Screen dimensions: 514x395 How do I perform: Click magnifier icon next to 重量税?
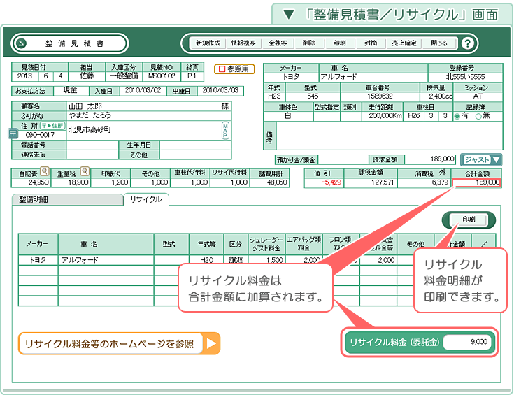pyautogui.click(x=85, y=171)
